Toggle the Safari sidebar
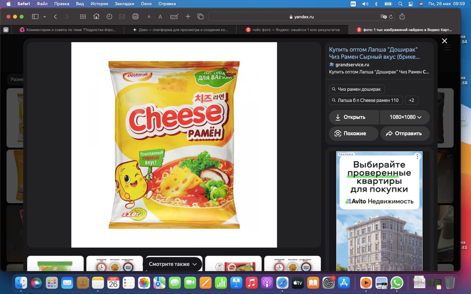 35,16
